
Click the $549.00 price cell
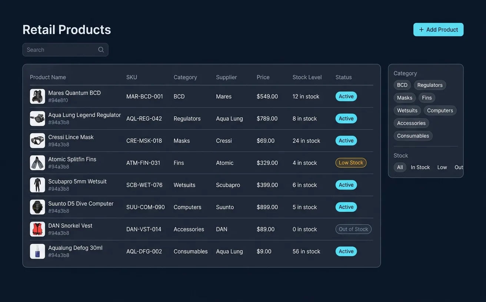click(267, 97)
